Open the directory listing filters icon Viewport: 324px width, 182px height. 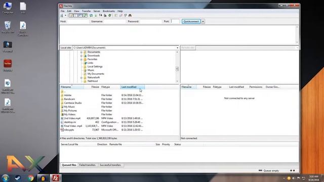(x=116, y=16)
